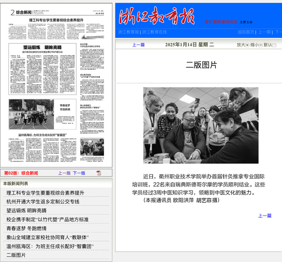The height and width of the screenshot is (262, 282).
Task: Click 上一篇 link beside the date
Action: (138, 45)
